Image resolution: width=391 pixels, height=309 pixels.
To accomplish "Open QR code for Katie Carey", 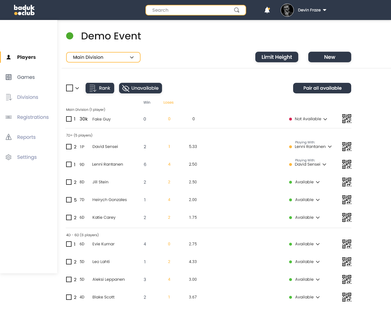I will pyautogui.click(x=347, y=217).
